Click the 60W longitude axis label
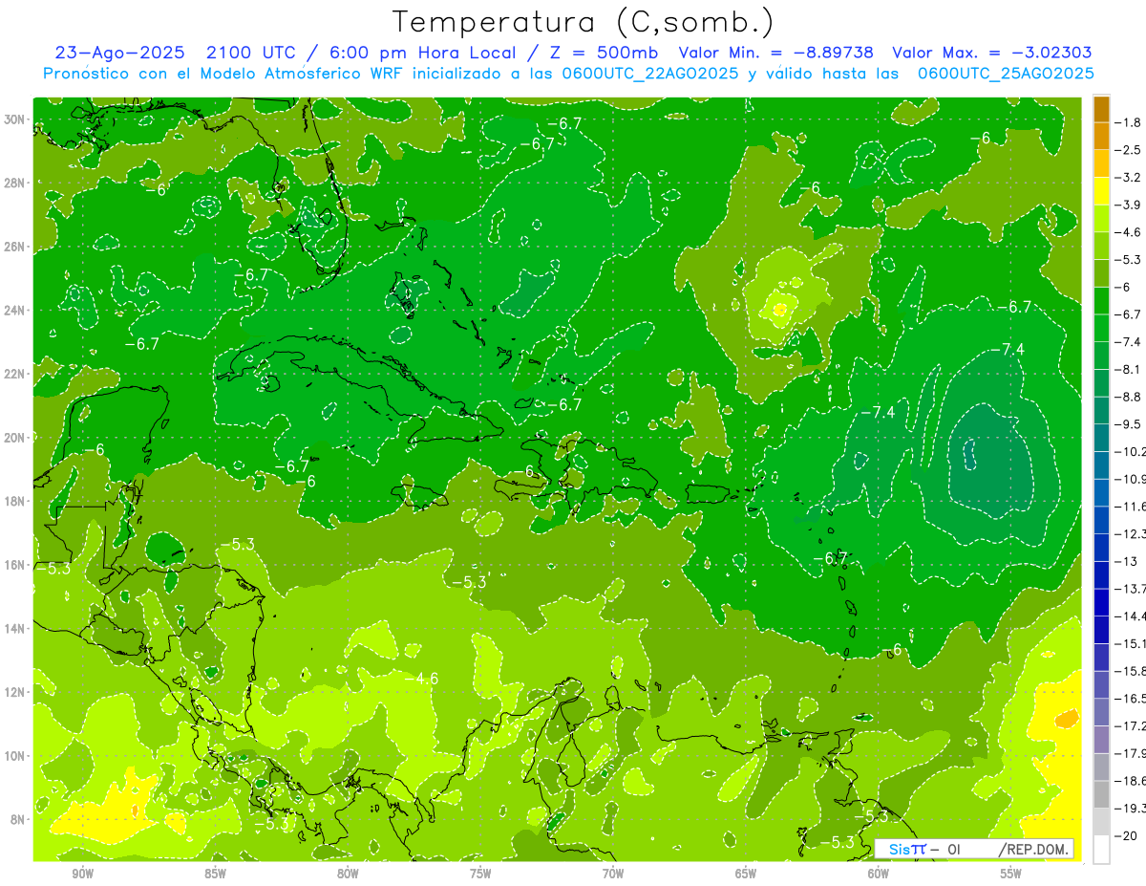 [x=879, y=874]
